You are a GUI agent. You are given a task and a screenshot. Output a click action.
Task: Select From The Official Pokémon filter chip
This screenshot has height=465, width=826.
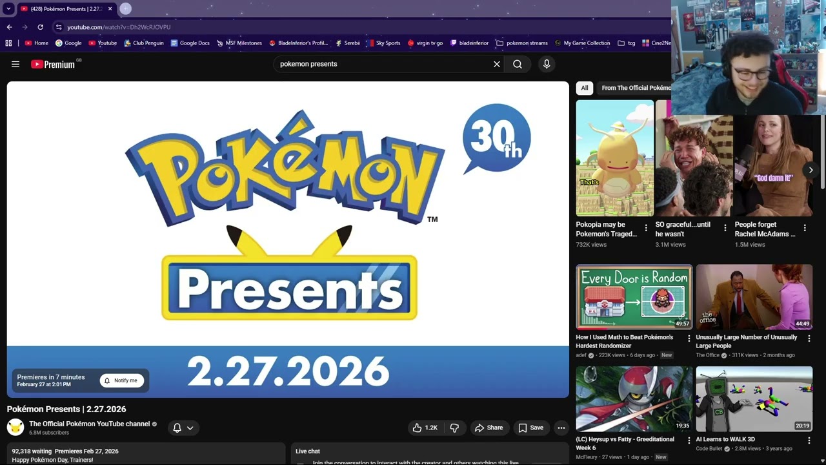coord(635,88)
